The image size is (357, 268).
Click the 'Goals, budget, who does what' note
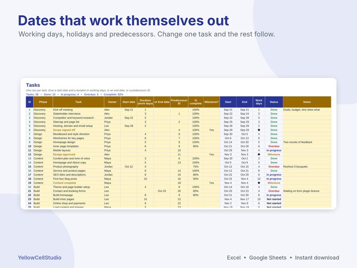301,110
